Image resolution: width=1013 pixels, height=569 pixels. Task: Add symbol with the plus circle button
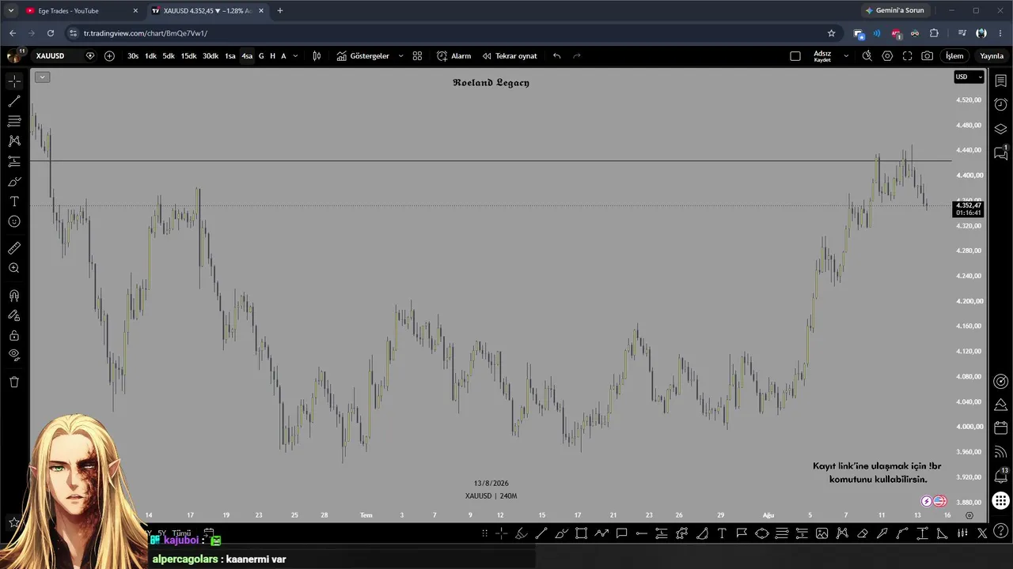click(x=109, y=56)
